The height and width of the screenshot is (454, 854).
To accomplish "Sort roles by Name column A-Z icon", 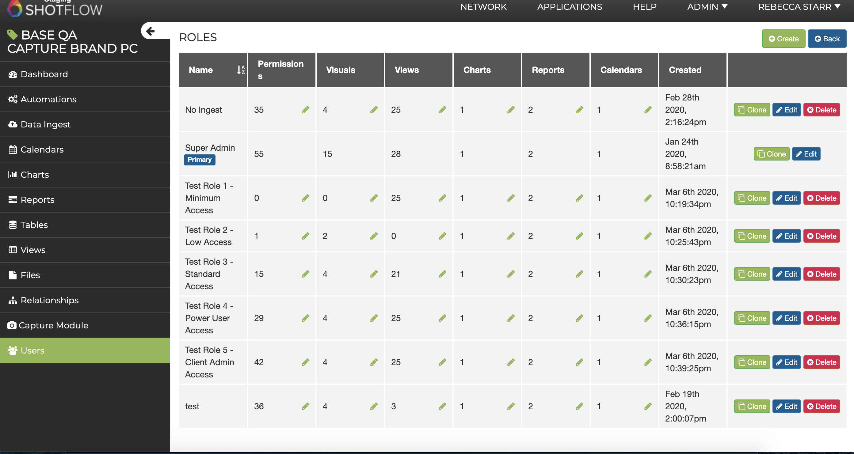I will [x=241, y=70].
